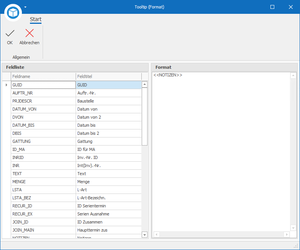300x250 pixels.
Task: Select the JOIN_ID field
Action: (x=43, y=222)
